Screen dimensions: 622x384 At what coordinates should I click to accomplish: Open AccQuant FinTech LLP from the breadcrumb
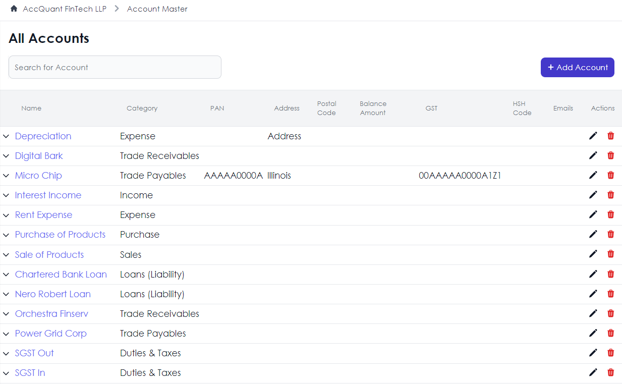pyautogui.click(x=65, y=9)
